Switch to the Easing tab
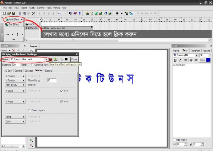213x151 pixels. [49, 71]
